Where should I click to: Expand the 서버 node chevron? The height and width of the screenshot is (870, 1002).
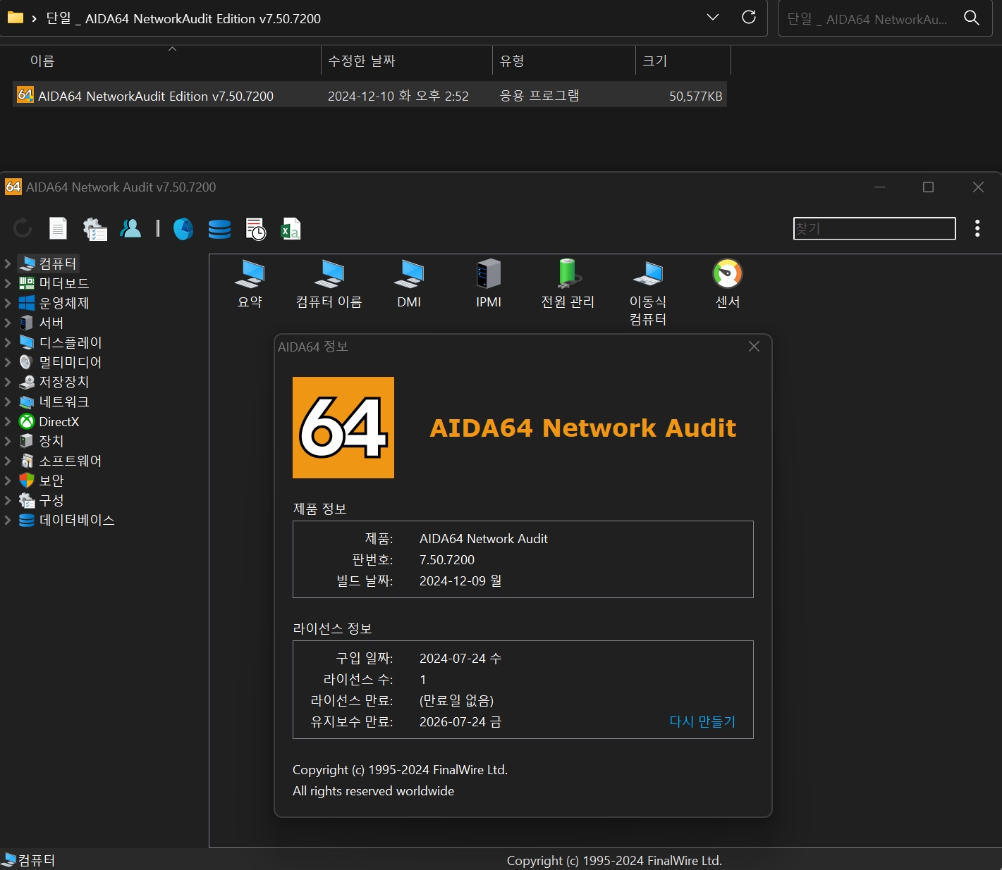pyautogui.click(x=8, y=323)
